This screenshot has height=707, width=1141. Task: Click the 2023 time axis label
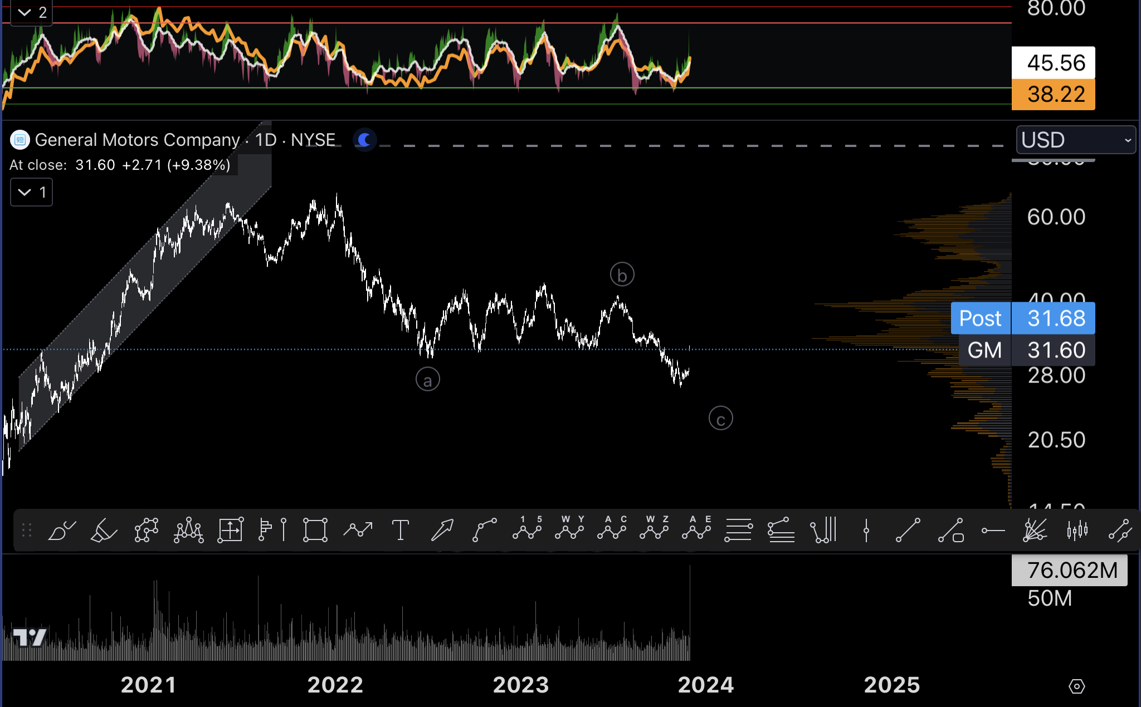point(521,685)
